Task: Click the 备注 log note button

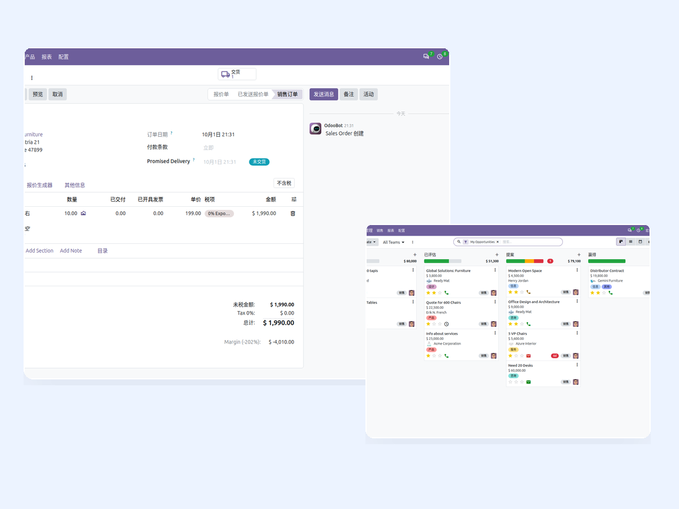Action: tap(348, 94)
